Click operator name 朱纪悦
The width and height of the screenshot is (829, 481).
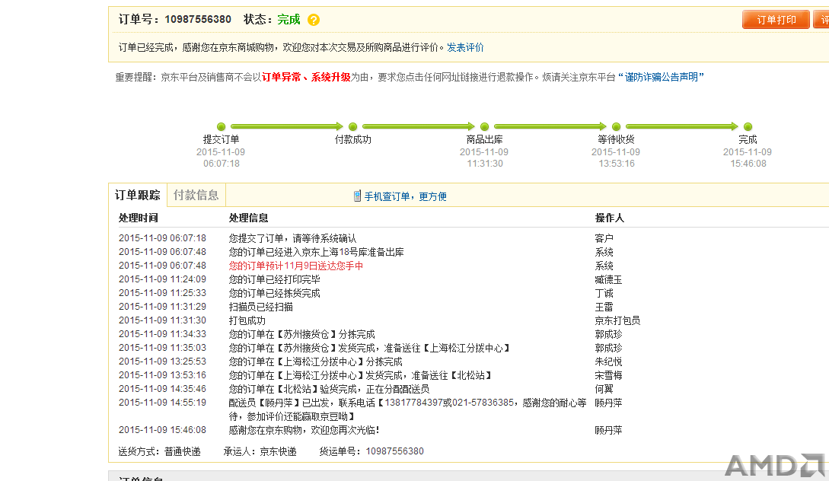[x=608, y=362]
